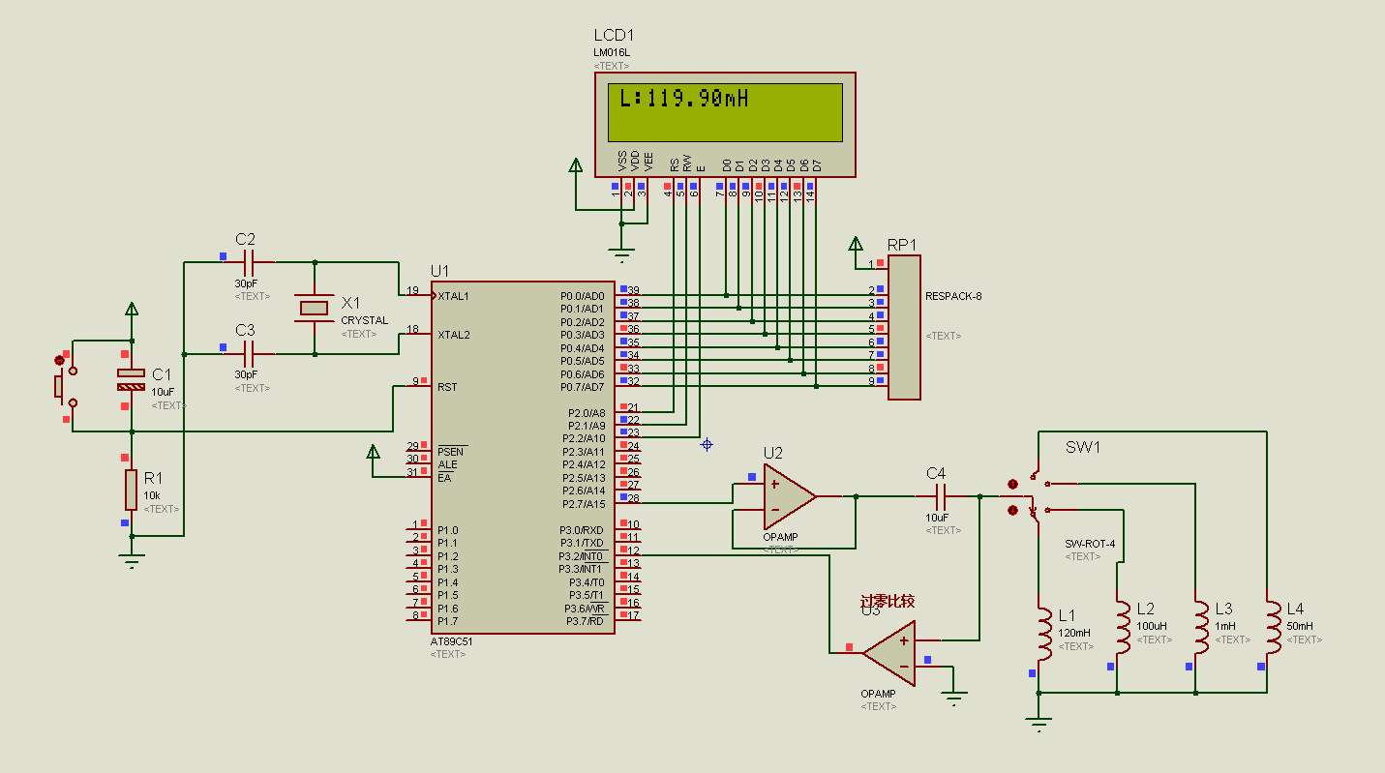Select inductor L2 coil
This screenshot has width=1385, height=773.
[1123, 626]
